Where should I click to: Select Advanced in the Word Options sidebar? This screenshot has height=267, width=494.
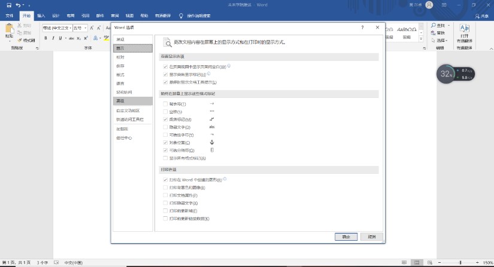point(133,101)
